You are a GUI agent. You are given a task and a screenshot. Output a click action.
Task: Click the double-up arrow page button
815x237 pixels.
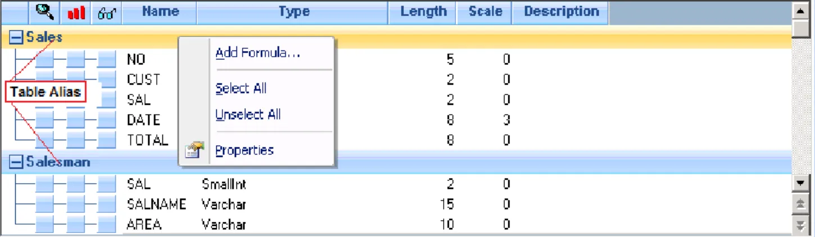tap(801, 205)
